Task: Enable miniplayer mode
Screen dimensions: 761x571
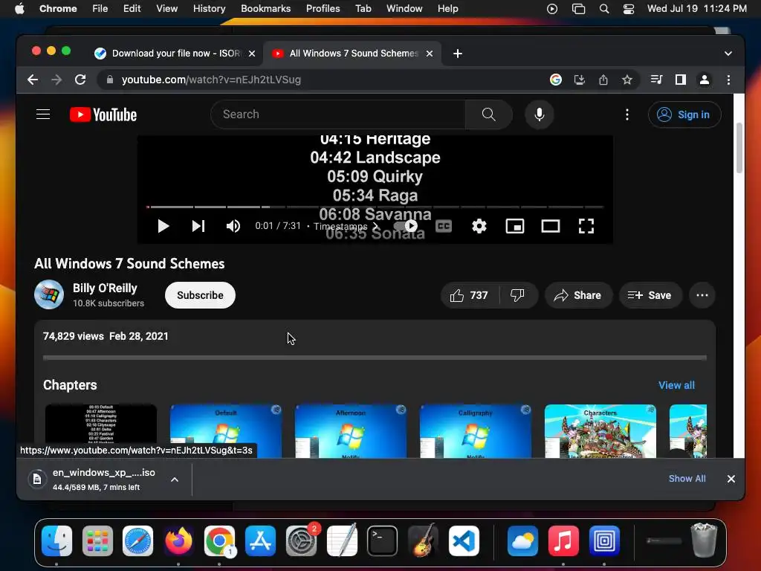Action: pos(515,226)
